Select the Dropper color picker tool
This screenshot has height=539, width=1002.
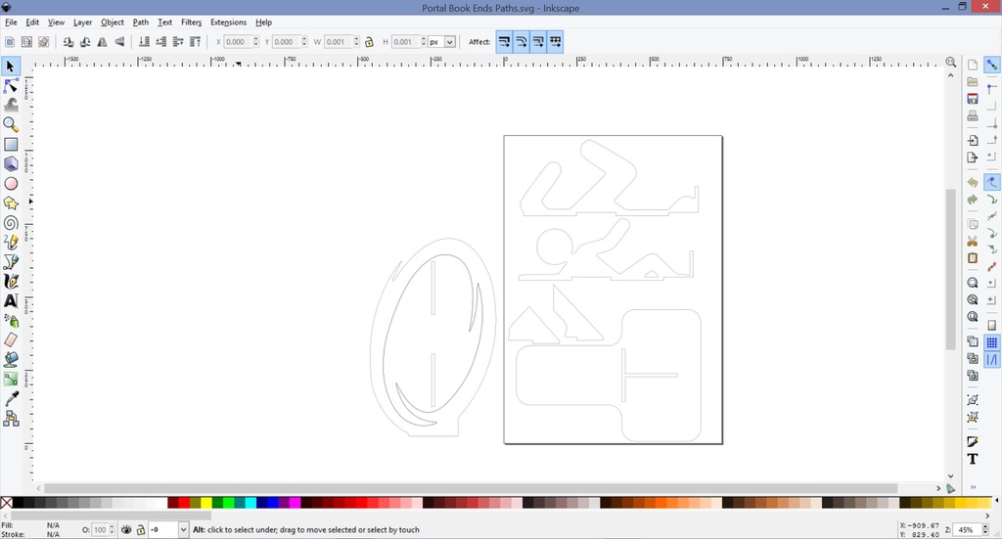coord(11,399)
